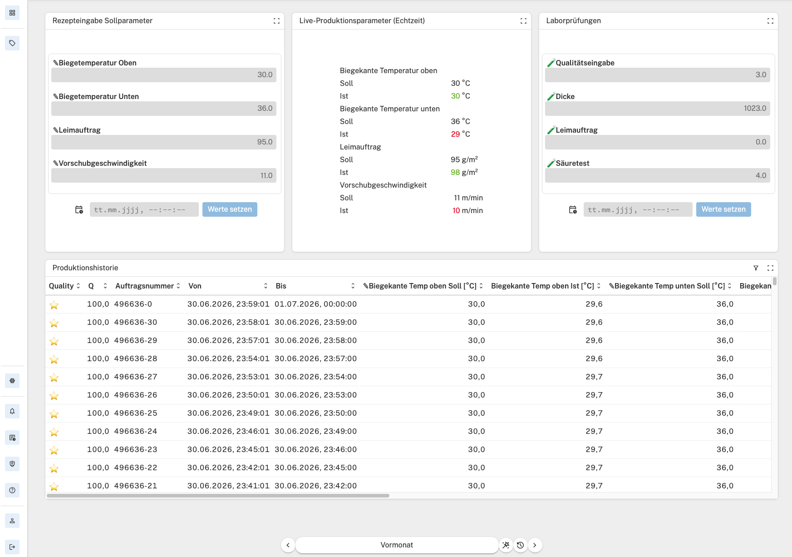Edit the Biegetemperatur Unten value field
The width and height of the screenshot is (792, 557).
click(164, 109)
